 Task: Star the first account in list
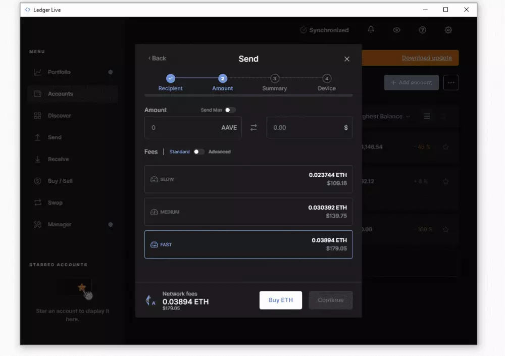click(x=445, y=147)
